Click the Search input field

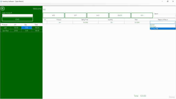[164, 16]
